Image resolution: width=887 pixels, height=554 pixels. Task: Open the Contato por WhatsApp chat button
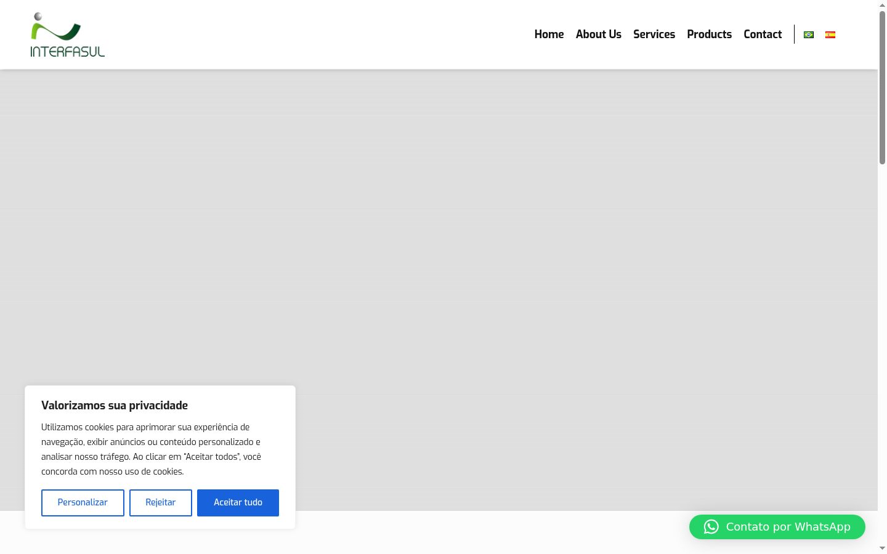pos(777,527)
